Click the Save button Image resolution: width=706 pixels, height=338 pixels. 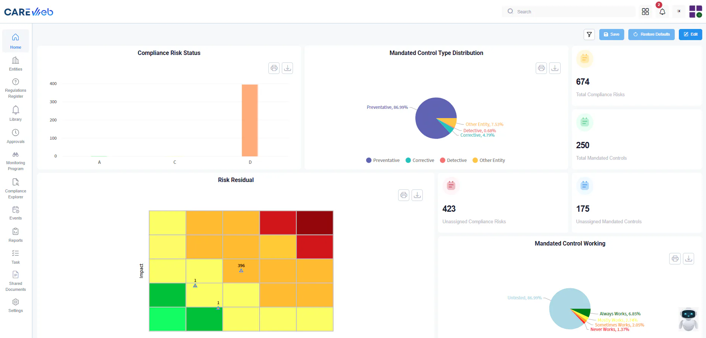[x=612, y=35]
